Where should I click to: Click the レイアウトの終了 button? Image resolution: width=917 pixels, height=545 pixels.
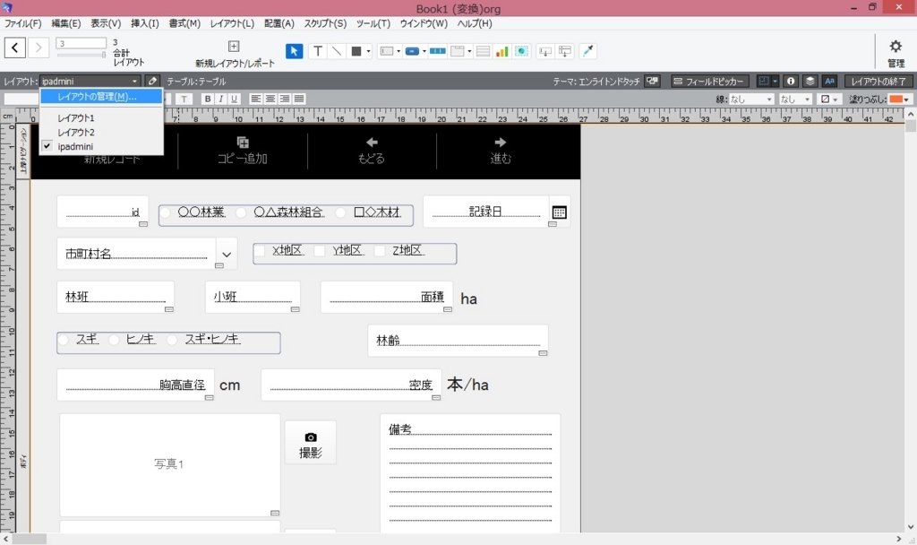(x=878, y=82)
